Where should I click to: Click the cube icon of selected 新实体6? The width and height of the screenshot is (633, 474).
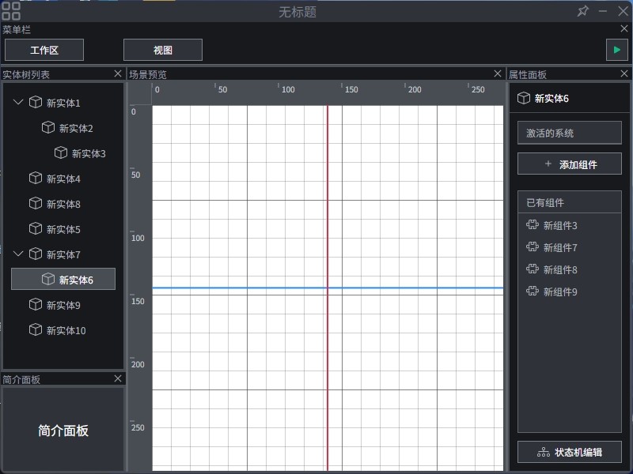tap(48, 280)
